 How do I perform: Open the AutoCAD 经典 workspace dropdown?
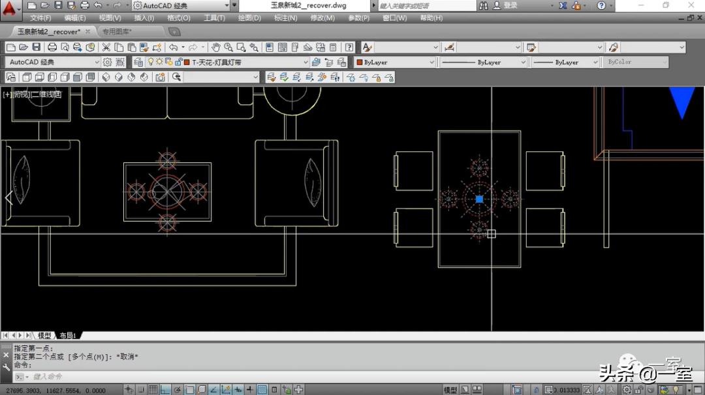pyautogui.click(x=51, y=63)
